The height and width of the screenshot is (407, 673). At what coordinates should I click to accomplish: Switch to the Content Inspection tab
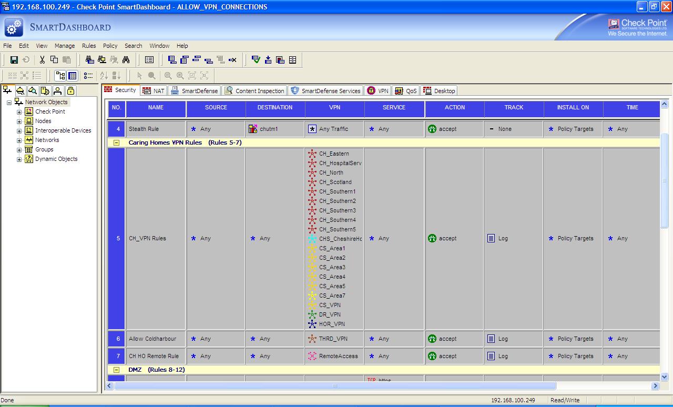254,91
